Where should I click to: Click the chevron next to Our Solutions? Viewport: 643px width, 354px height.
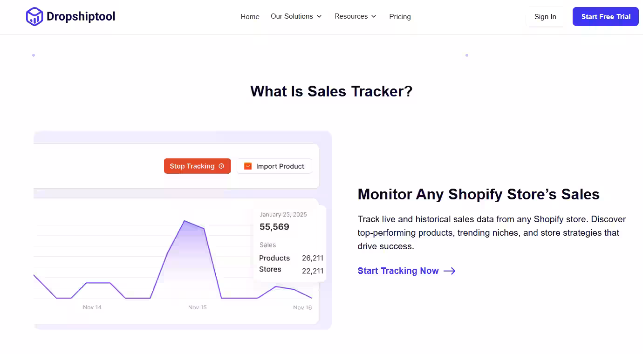pyautogui.click(x=320, y=16)
